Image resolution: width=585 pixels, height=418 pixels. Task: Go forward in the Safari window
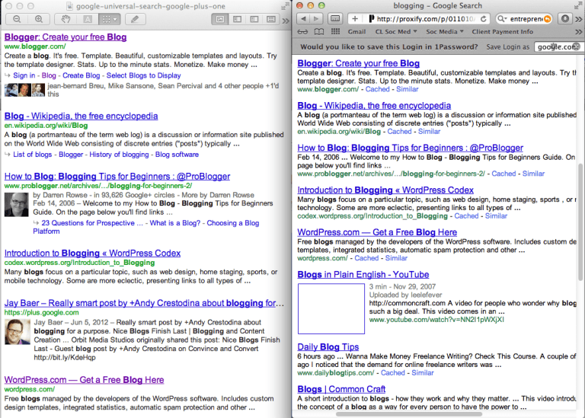point(316,18)
